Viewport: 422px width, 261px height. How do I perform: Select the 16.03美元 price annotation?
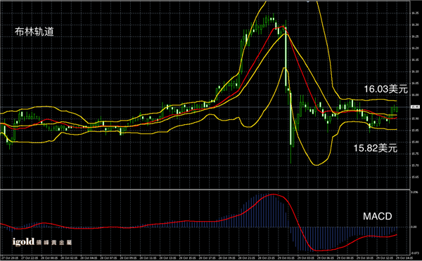(385, 89)
